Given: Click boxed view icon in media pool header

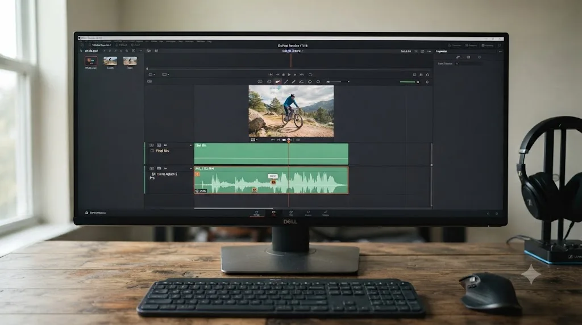Looking at the screenshot, I should coord(133,51).
